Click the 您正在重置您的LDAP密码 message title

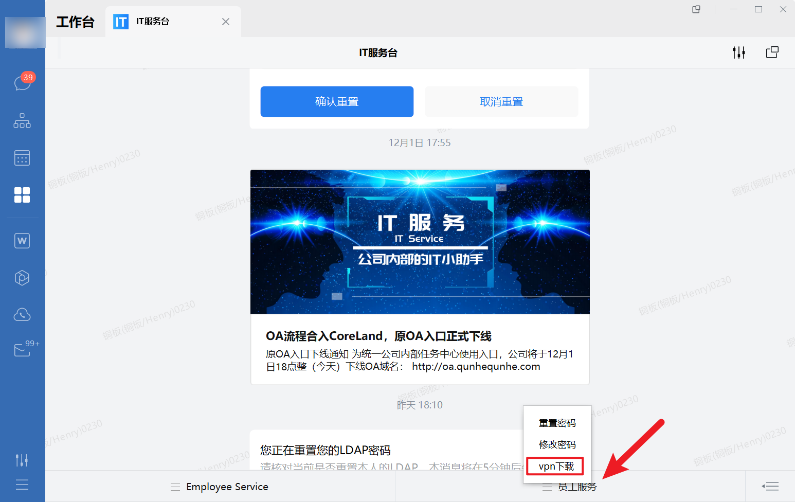326,451
